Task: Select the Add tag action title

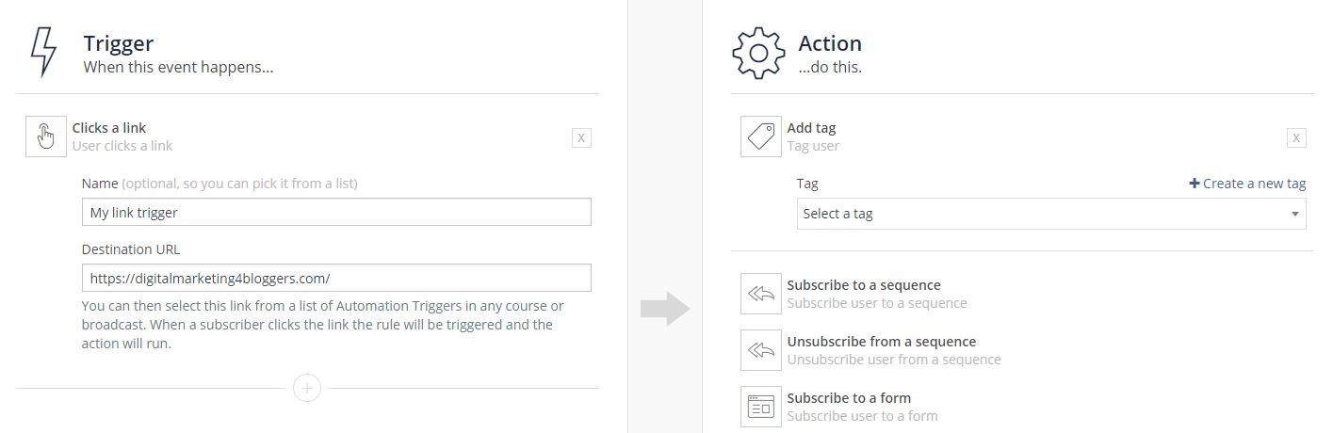Action: pyautogui.click(x=811, y=128)
